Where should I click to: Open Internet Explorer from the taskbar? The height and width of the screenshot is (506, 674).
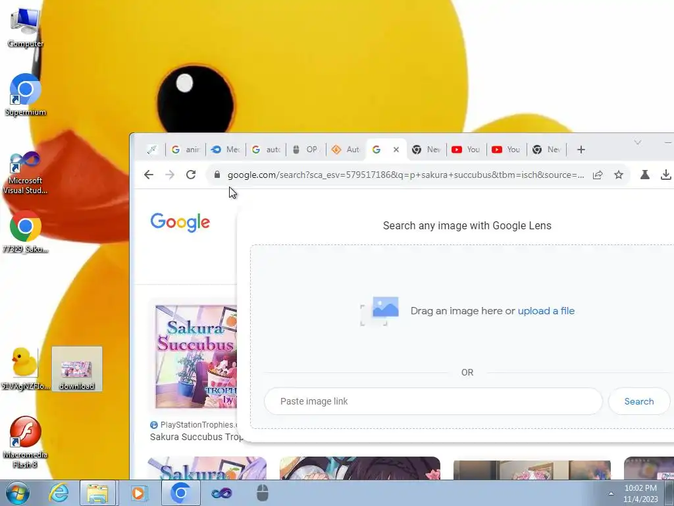pos(59,493)
